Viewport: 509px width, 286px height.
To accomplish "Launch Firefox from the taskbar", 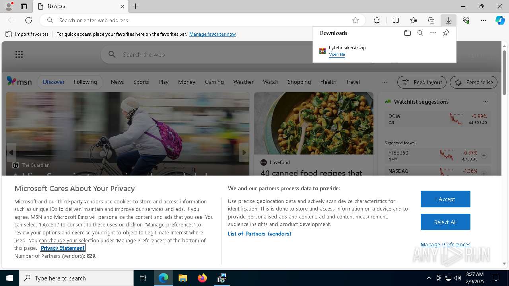I will tap(202, 278).
